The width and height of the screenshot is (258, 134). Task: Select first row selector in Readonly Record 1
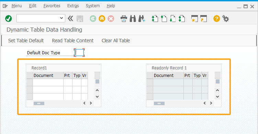pyautogui.click(x=150, y=82)
